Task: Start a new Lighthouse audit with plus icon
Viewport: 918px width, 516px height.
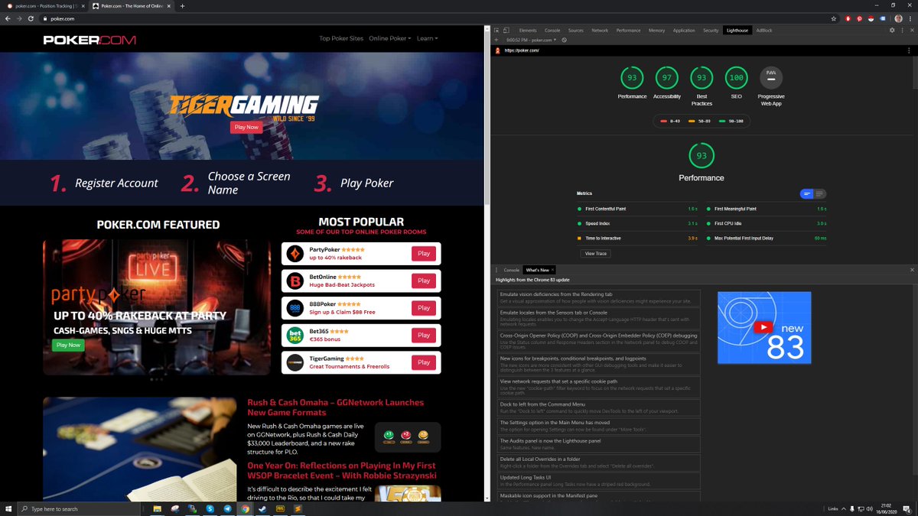Action: (x=496, y=40)
